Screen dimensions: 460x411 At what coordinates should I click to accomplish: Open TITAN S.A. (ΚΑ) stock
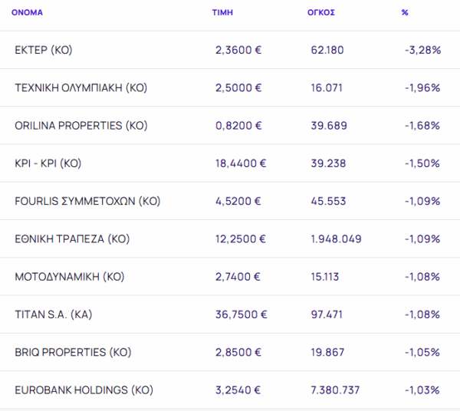click(x=54, y=315)
